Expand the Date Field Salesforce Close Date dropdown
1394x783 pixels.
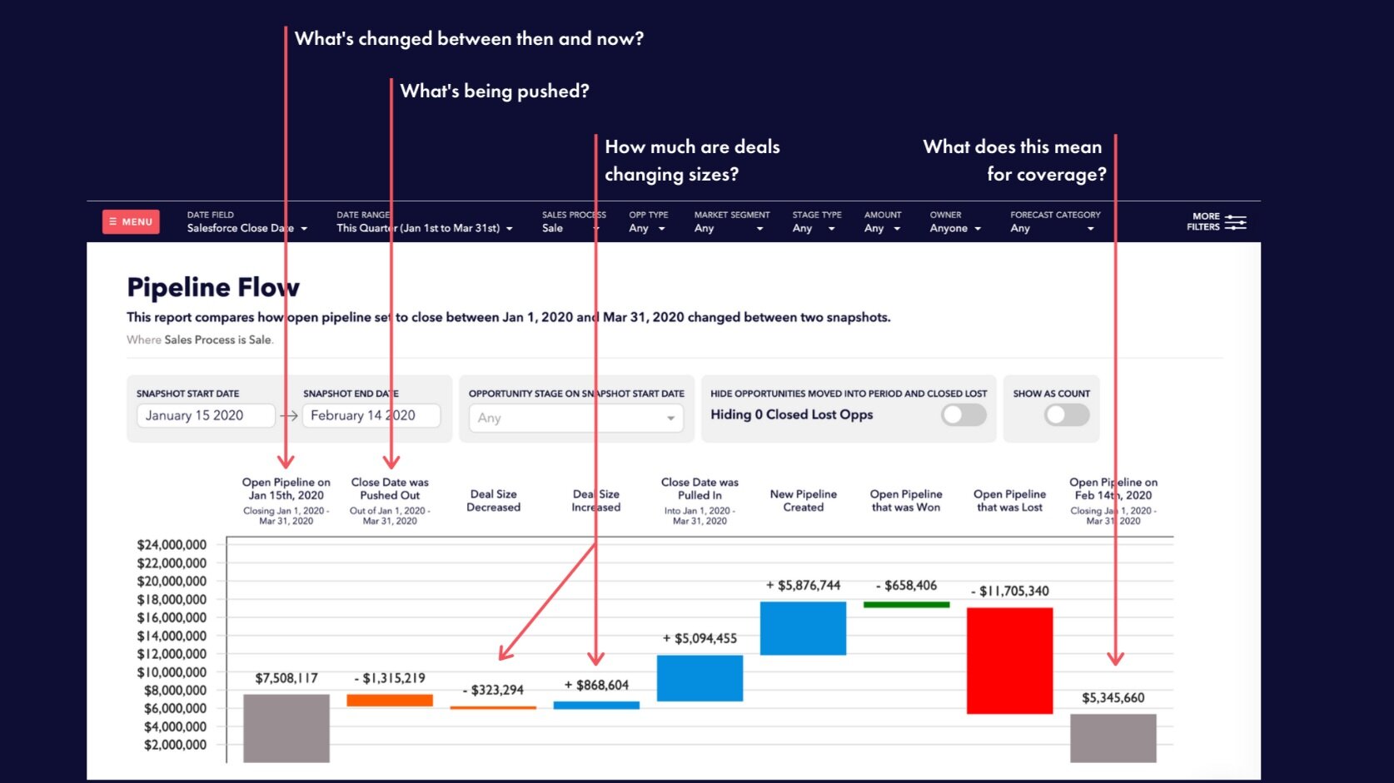pyautogui.click(x=247, y=221)
